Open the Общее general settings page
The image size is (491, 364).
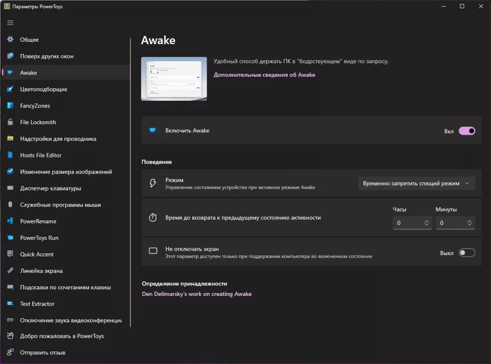tap(29, 40)
